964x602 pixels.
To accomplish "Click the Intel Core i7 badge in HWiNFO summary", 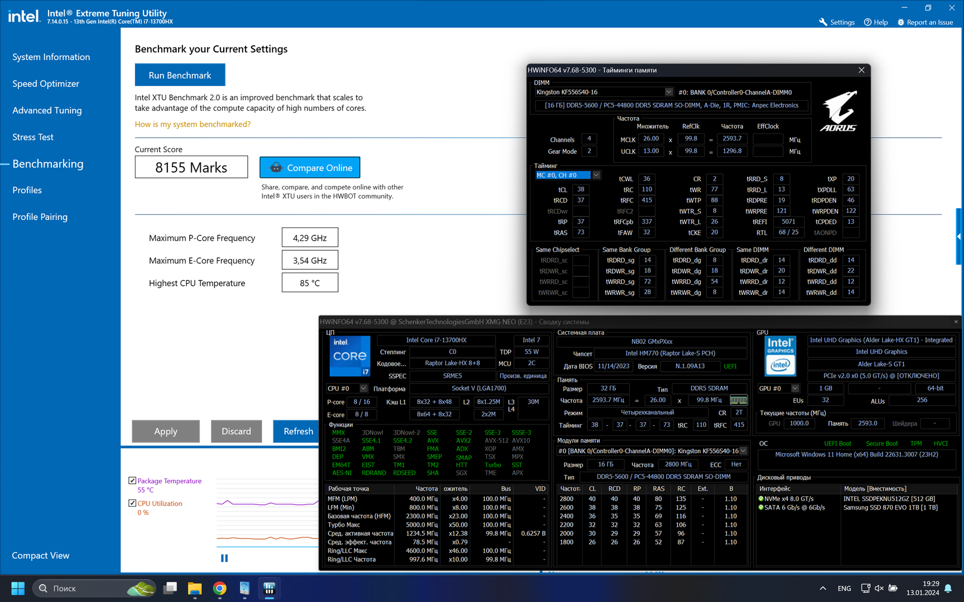I will [350, 356].
